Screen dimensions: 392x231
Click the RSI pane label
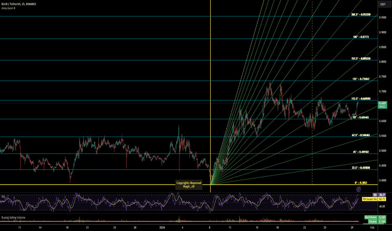(3, 197)
